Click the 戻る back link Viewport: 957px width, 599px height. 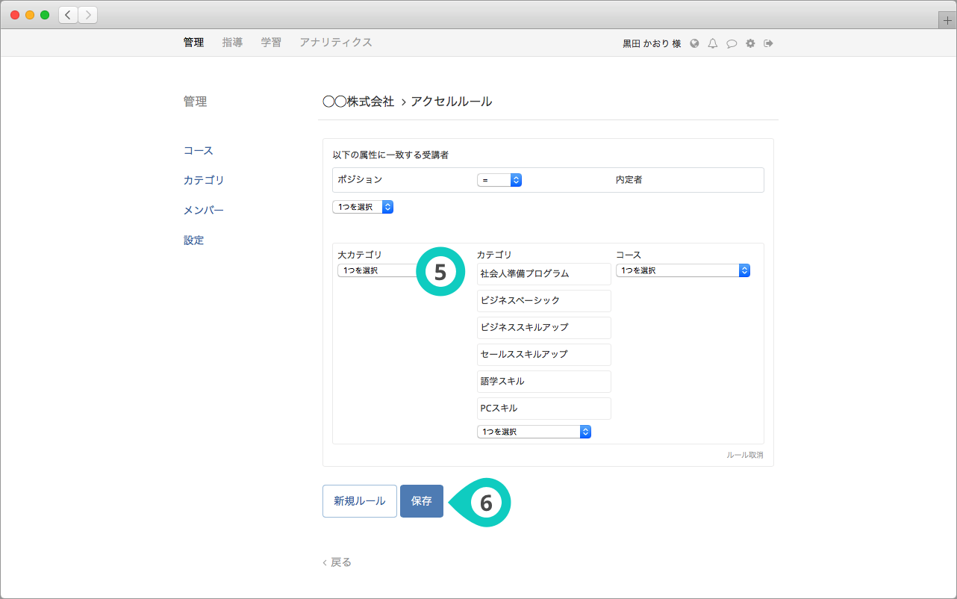coord(337,562)
